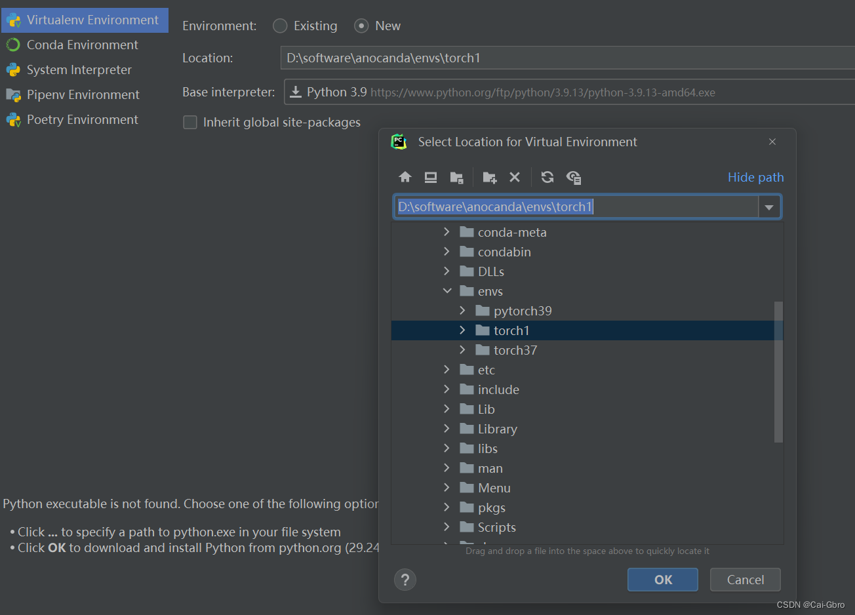Click the path field containing torch1
Viewport: 855px width, 615px height.
(576, 207)
